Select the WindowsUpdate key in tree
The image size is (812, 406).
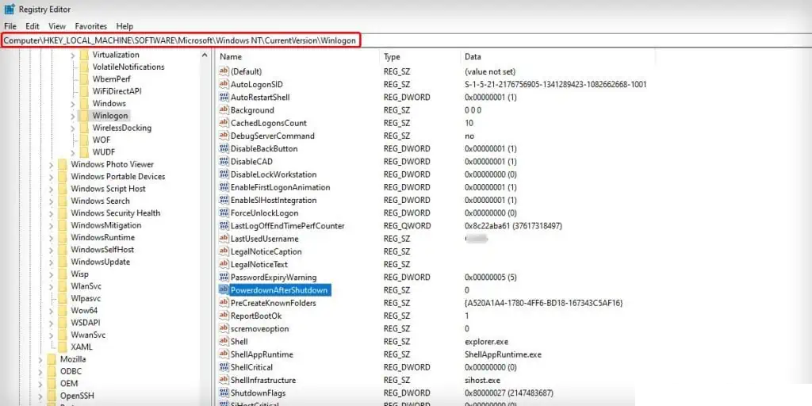point(100,262)
